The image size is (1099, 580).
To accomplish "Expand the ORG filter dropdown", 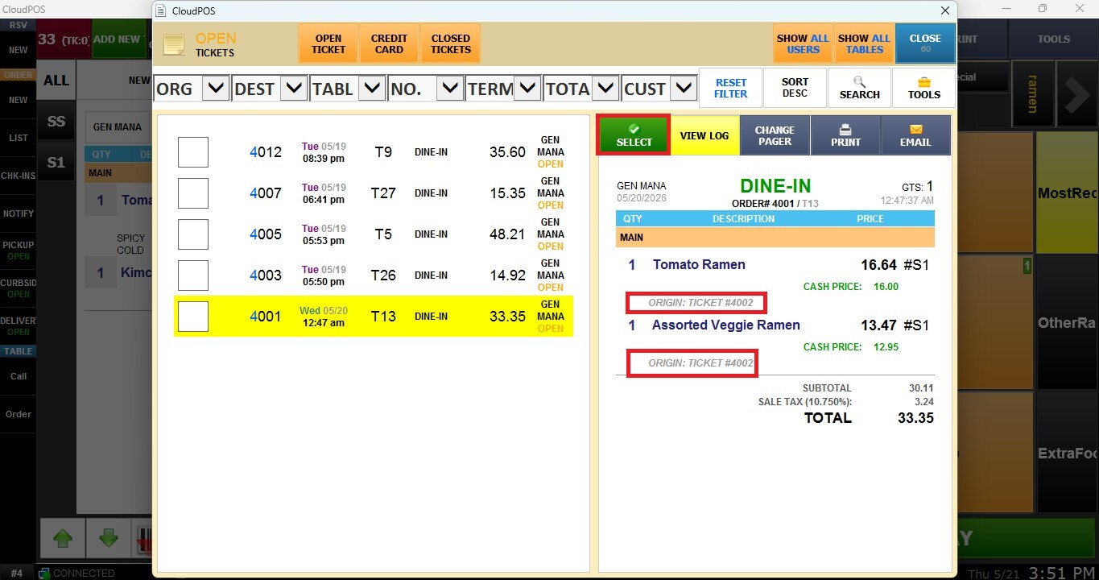I will pyautogui.click(x=216, y=89).
